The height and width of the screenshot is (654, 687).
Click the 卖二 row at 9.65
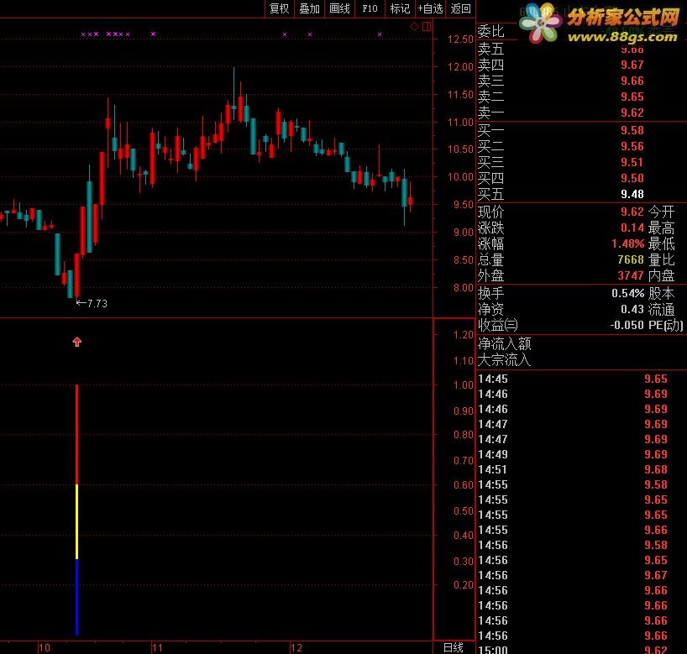pos(582,97)
